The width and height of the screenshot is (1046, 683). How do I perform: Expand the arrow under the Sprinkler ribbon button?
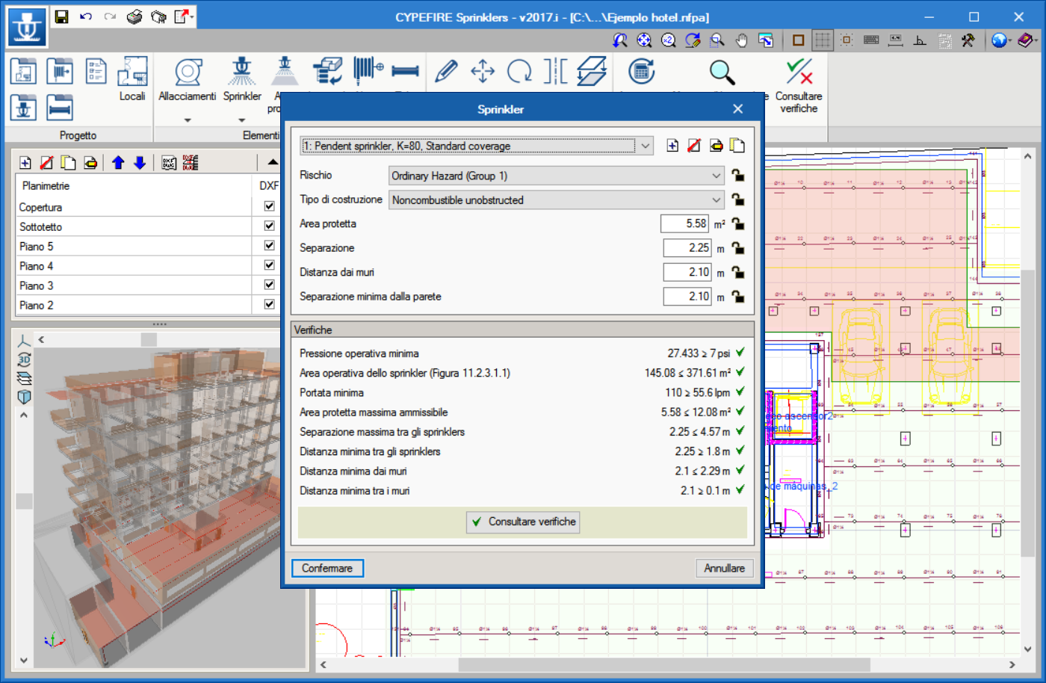tap(241, 120)
